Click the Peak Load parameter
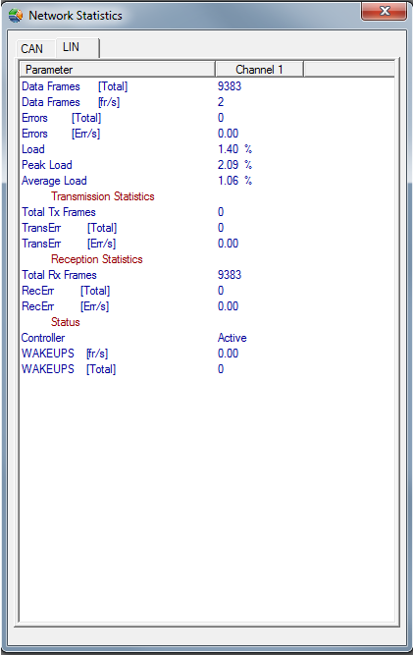413x655 pixels. (x=47, y=165)
